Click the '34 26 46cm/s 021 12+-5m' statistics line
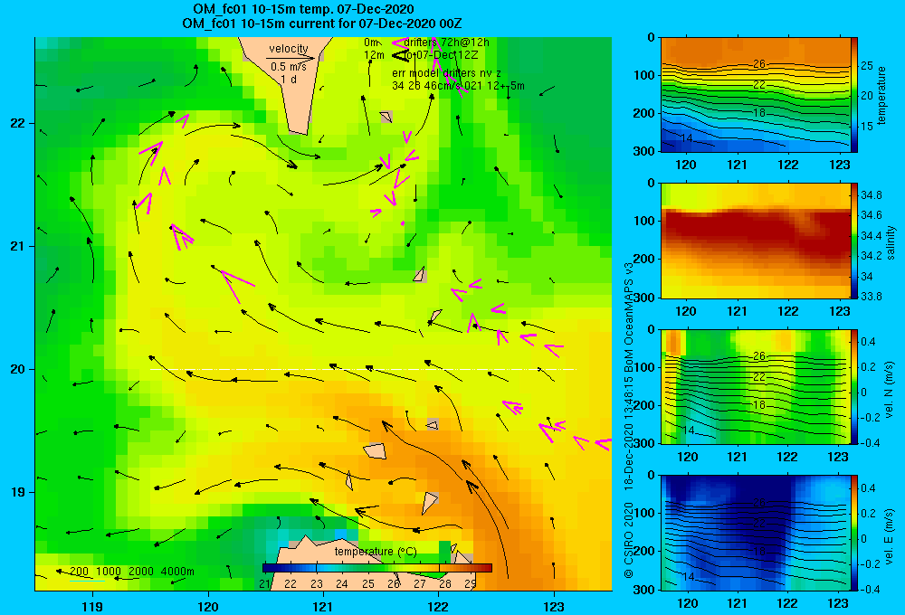 click(458, 86)
